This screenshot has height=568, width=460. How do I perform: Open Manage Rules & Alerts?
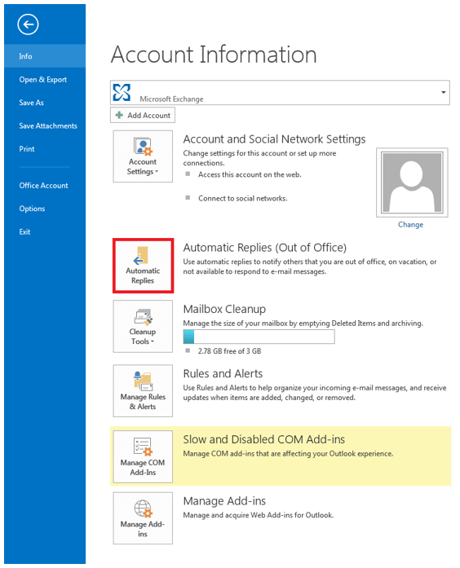coord(143,391)
